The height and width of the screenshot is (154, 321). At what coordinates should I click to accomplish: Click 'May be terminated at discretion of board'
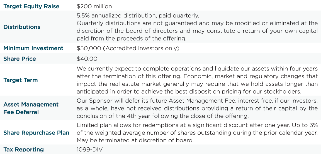(x=135, y=140)
